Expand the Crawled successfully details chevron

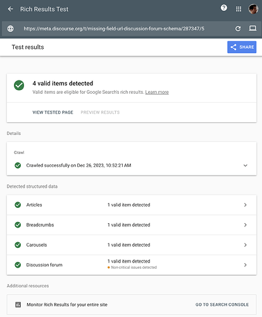tap(246, 165)
